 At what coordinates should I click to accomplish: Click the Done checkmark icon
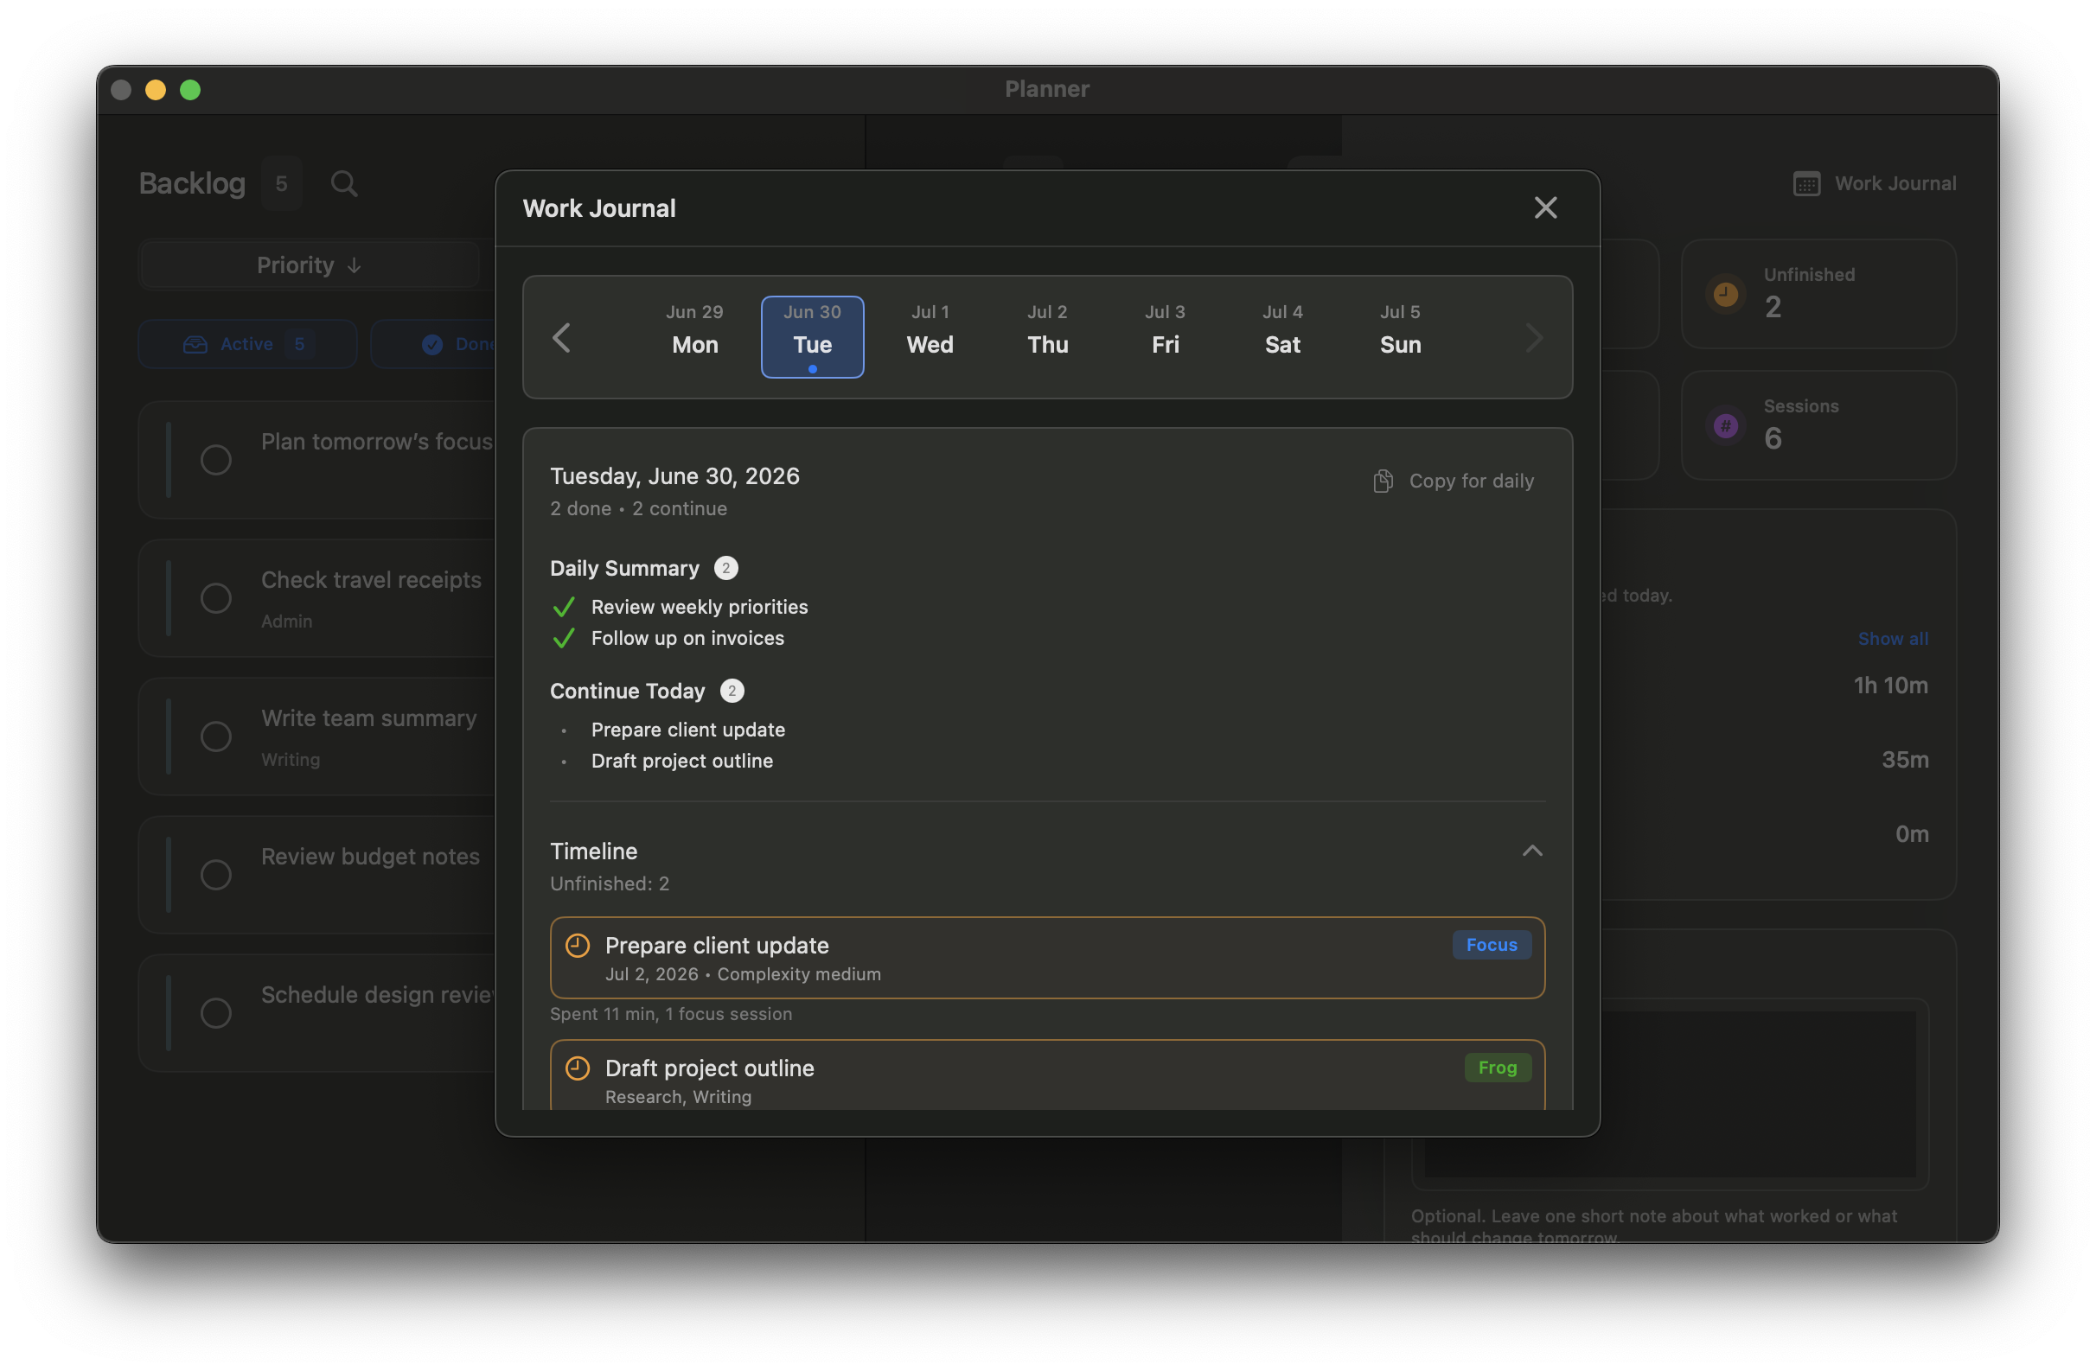(x=431, y=344)
